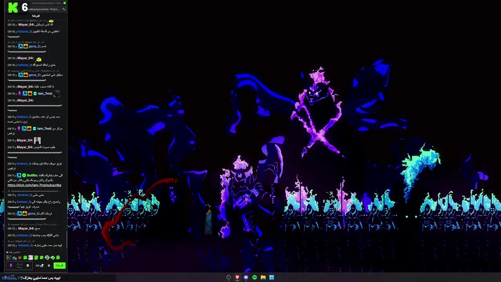Click the heart icon above emote row
Screen dimensions: 501x282
pos(7,252)
